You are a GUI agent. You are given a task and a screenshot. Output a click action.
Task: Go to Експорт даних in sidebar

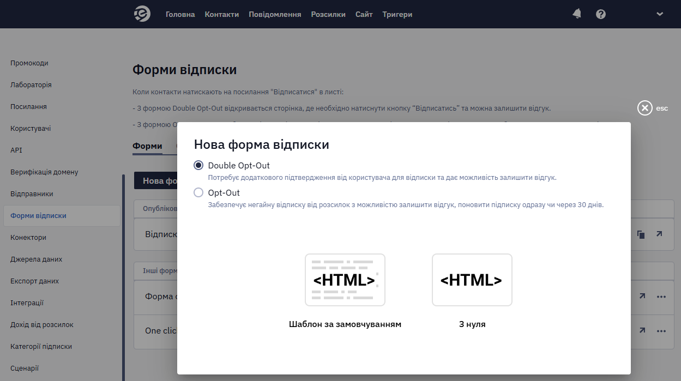coord(34,281)
